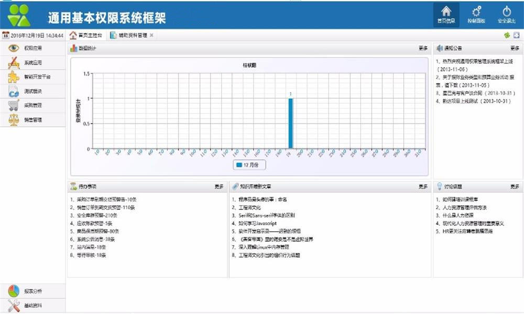Open knowledge article 2 工程师文化
The image size is (524, 314).
(246, 208)
